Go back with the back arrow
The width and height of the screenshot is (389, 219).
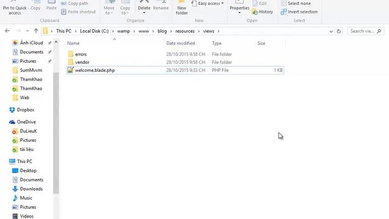(x=7, y=31)
